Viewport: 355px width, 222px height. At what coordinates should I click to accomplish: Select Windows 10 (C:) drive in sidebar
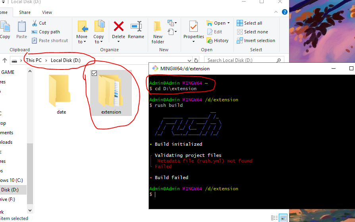(x=12, y=180)
